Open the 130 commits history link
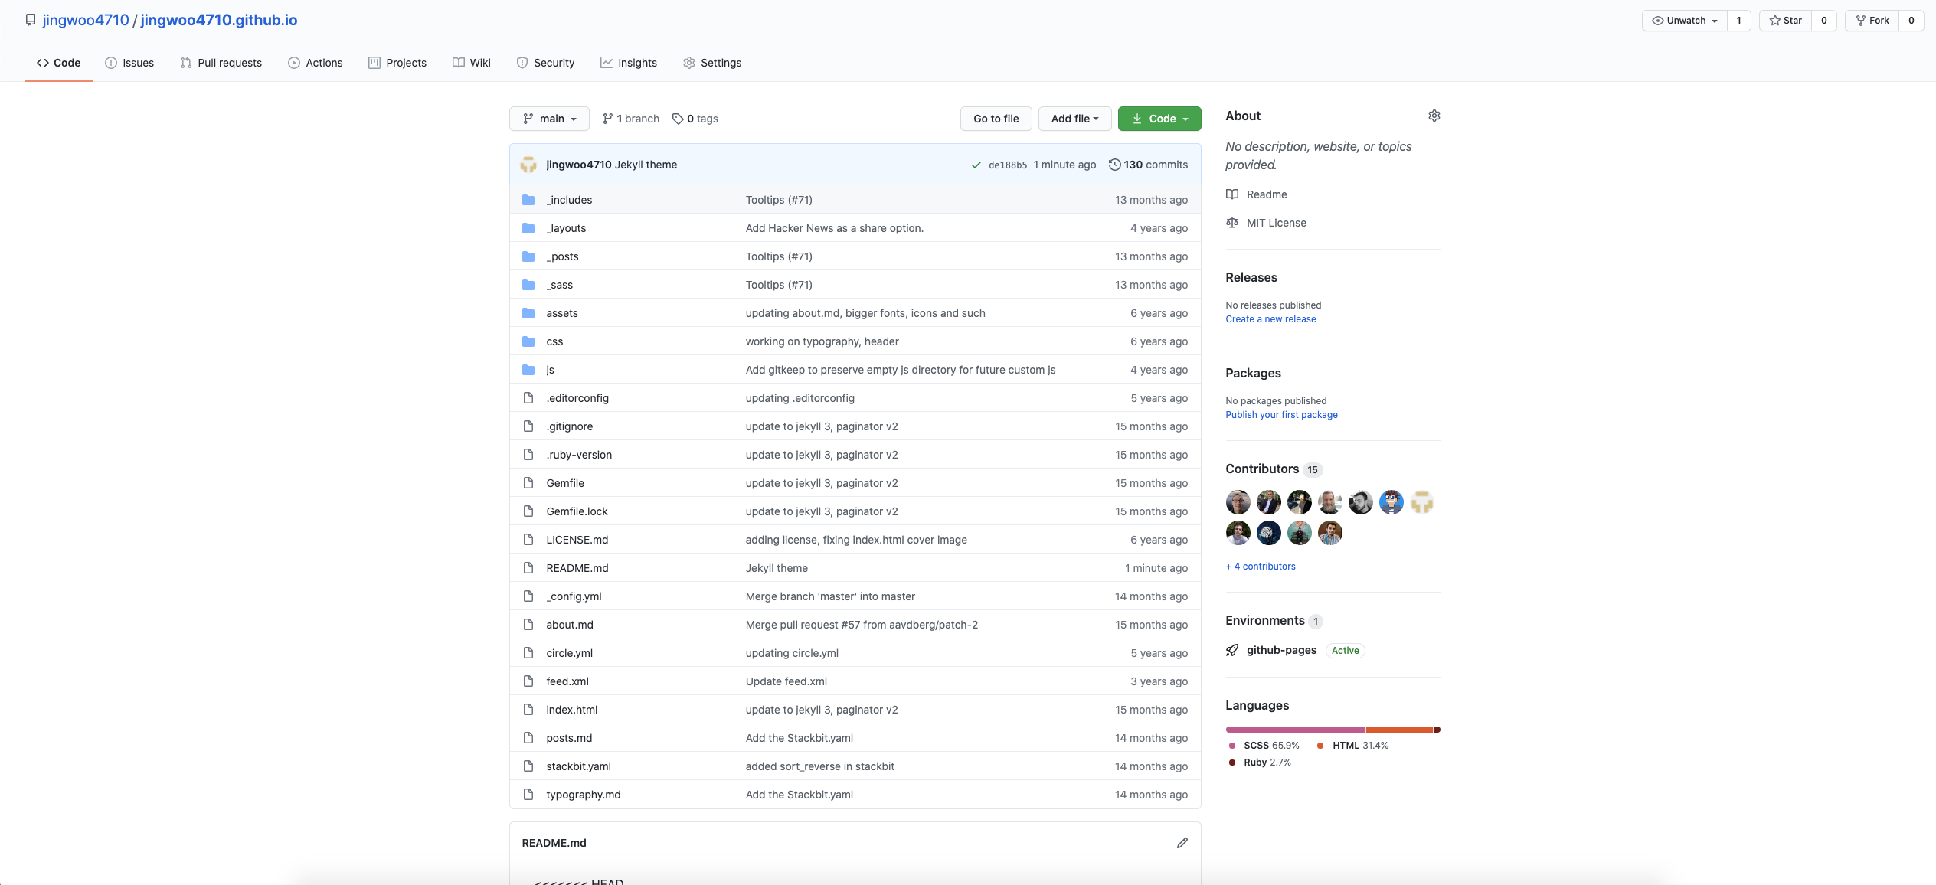1936x885 pixels. point(1148,165)
